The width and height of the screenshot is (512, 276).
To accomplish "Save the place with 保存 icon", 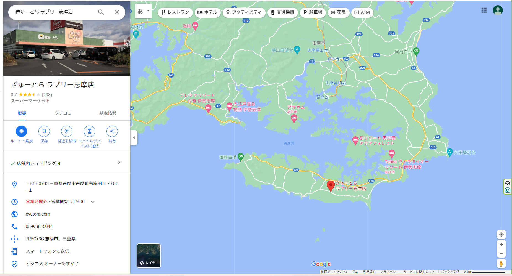I will tap(44, 131).
